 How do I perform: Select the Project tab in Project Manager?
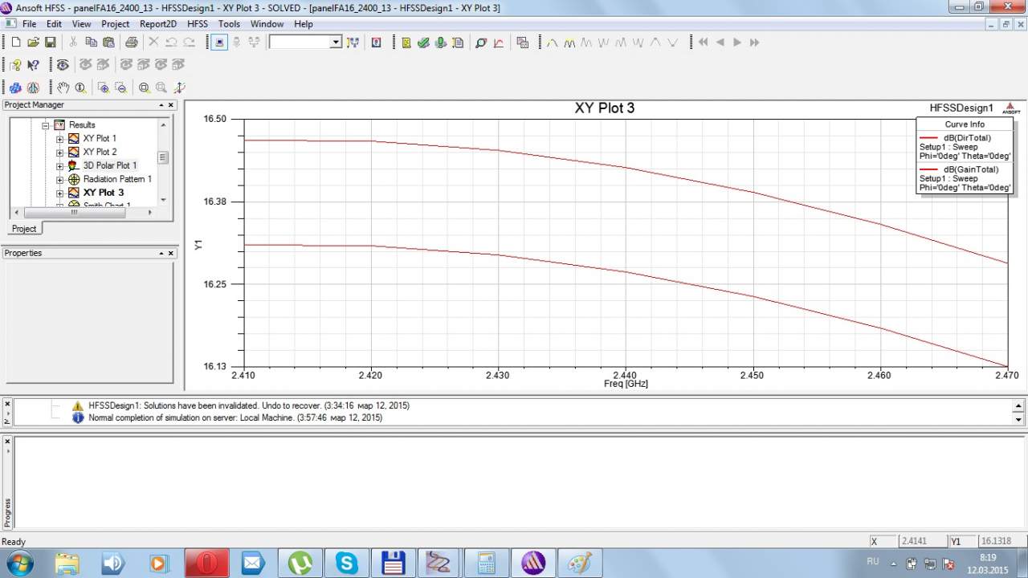23,229
